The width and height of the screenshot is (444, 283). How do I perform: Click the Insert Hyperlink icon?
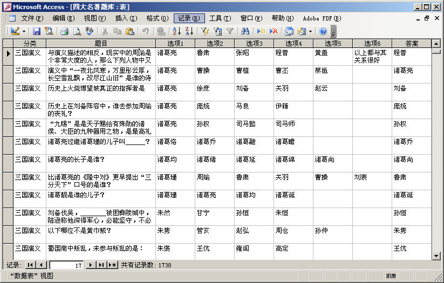[x=161, y=31]
